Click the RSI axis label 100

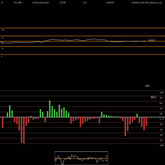[x=3, y=30]
